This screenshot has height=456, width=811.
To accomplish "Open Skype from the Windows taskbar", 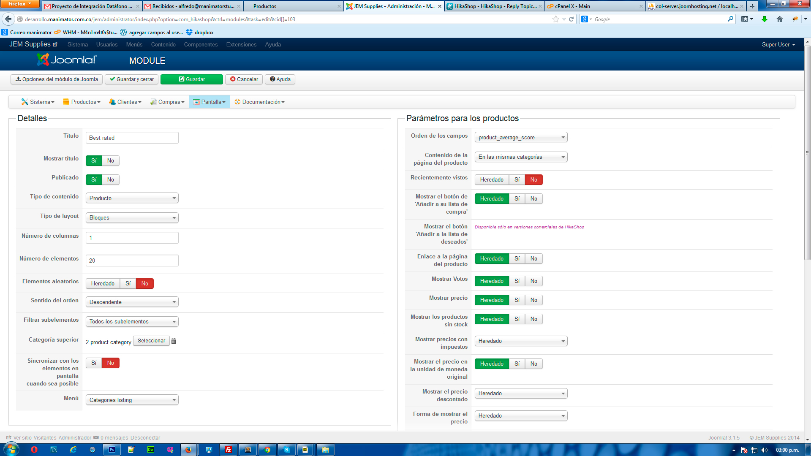I will coord(287,450).
